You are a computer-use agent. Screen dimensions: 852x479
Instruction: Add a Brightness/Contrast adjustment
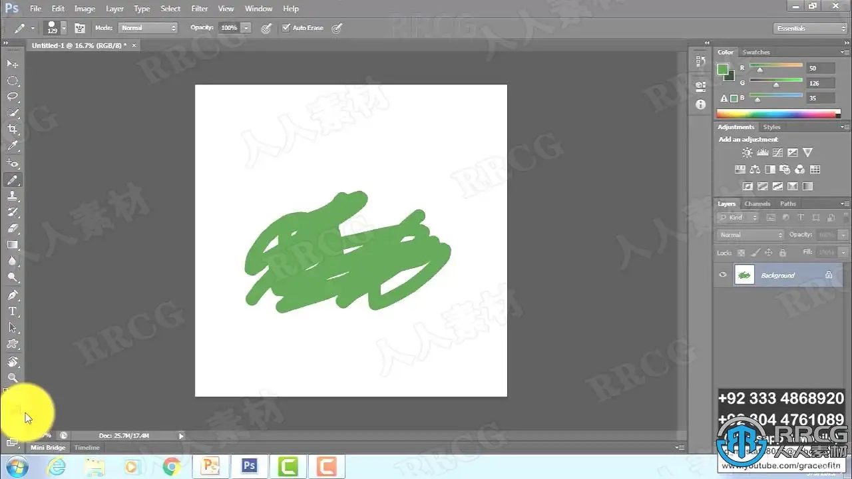[747, 153]
